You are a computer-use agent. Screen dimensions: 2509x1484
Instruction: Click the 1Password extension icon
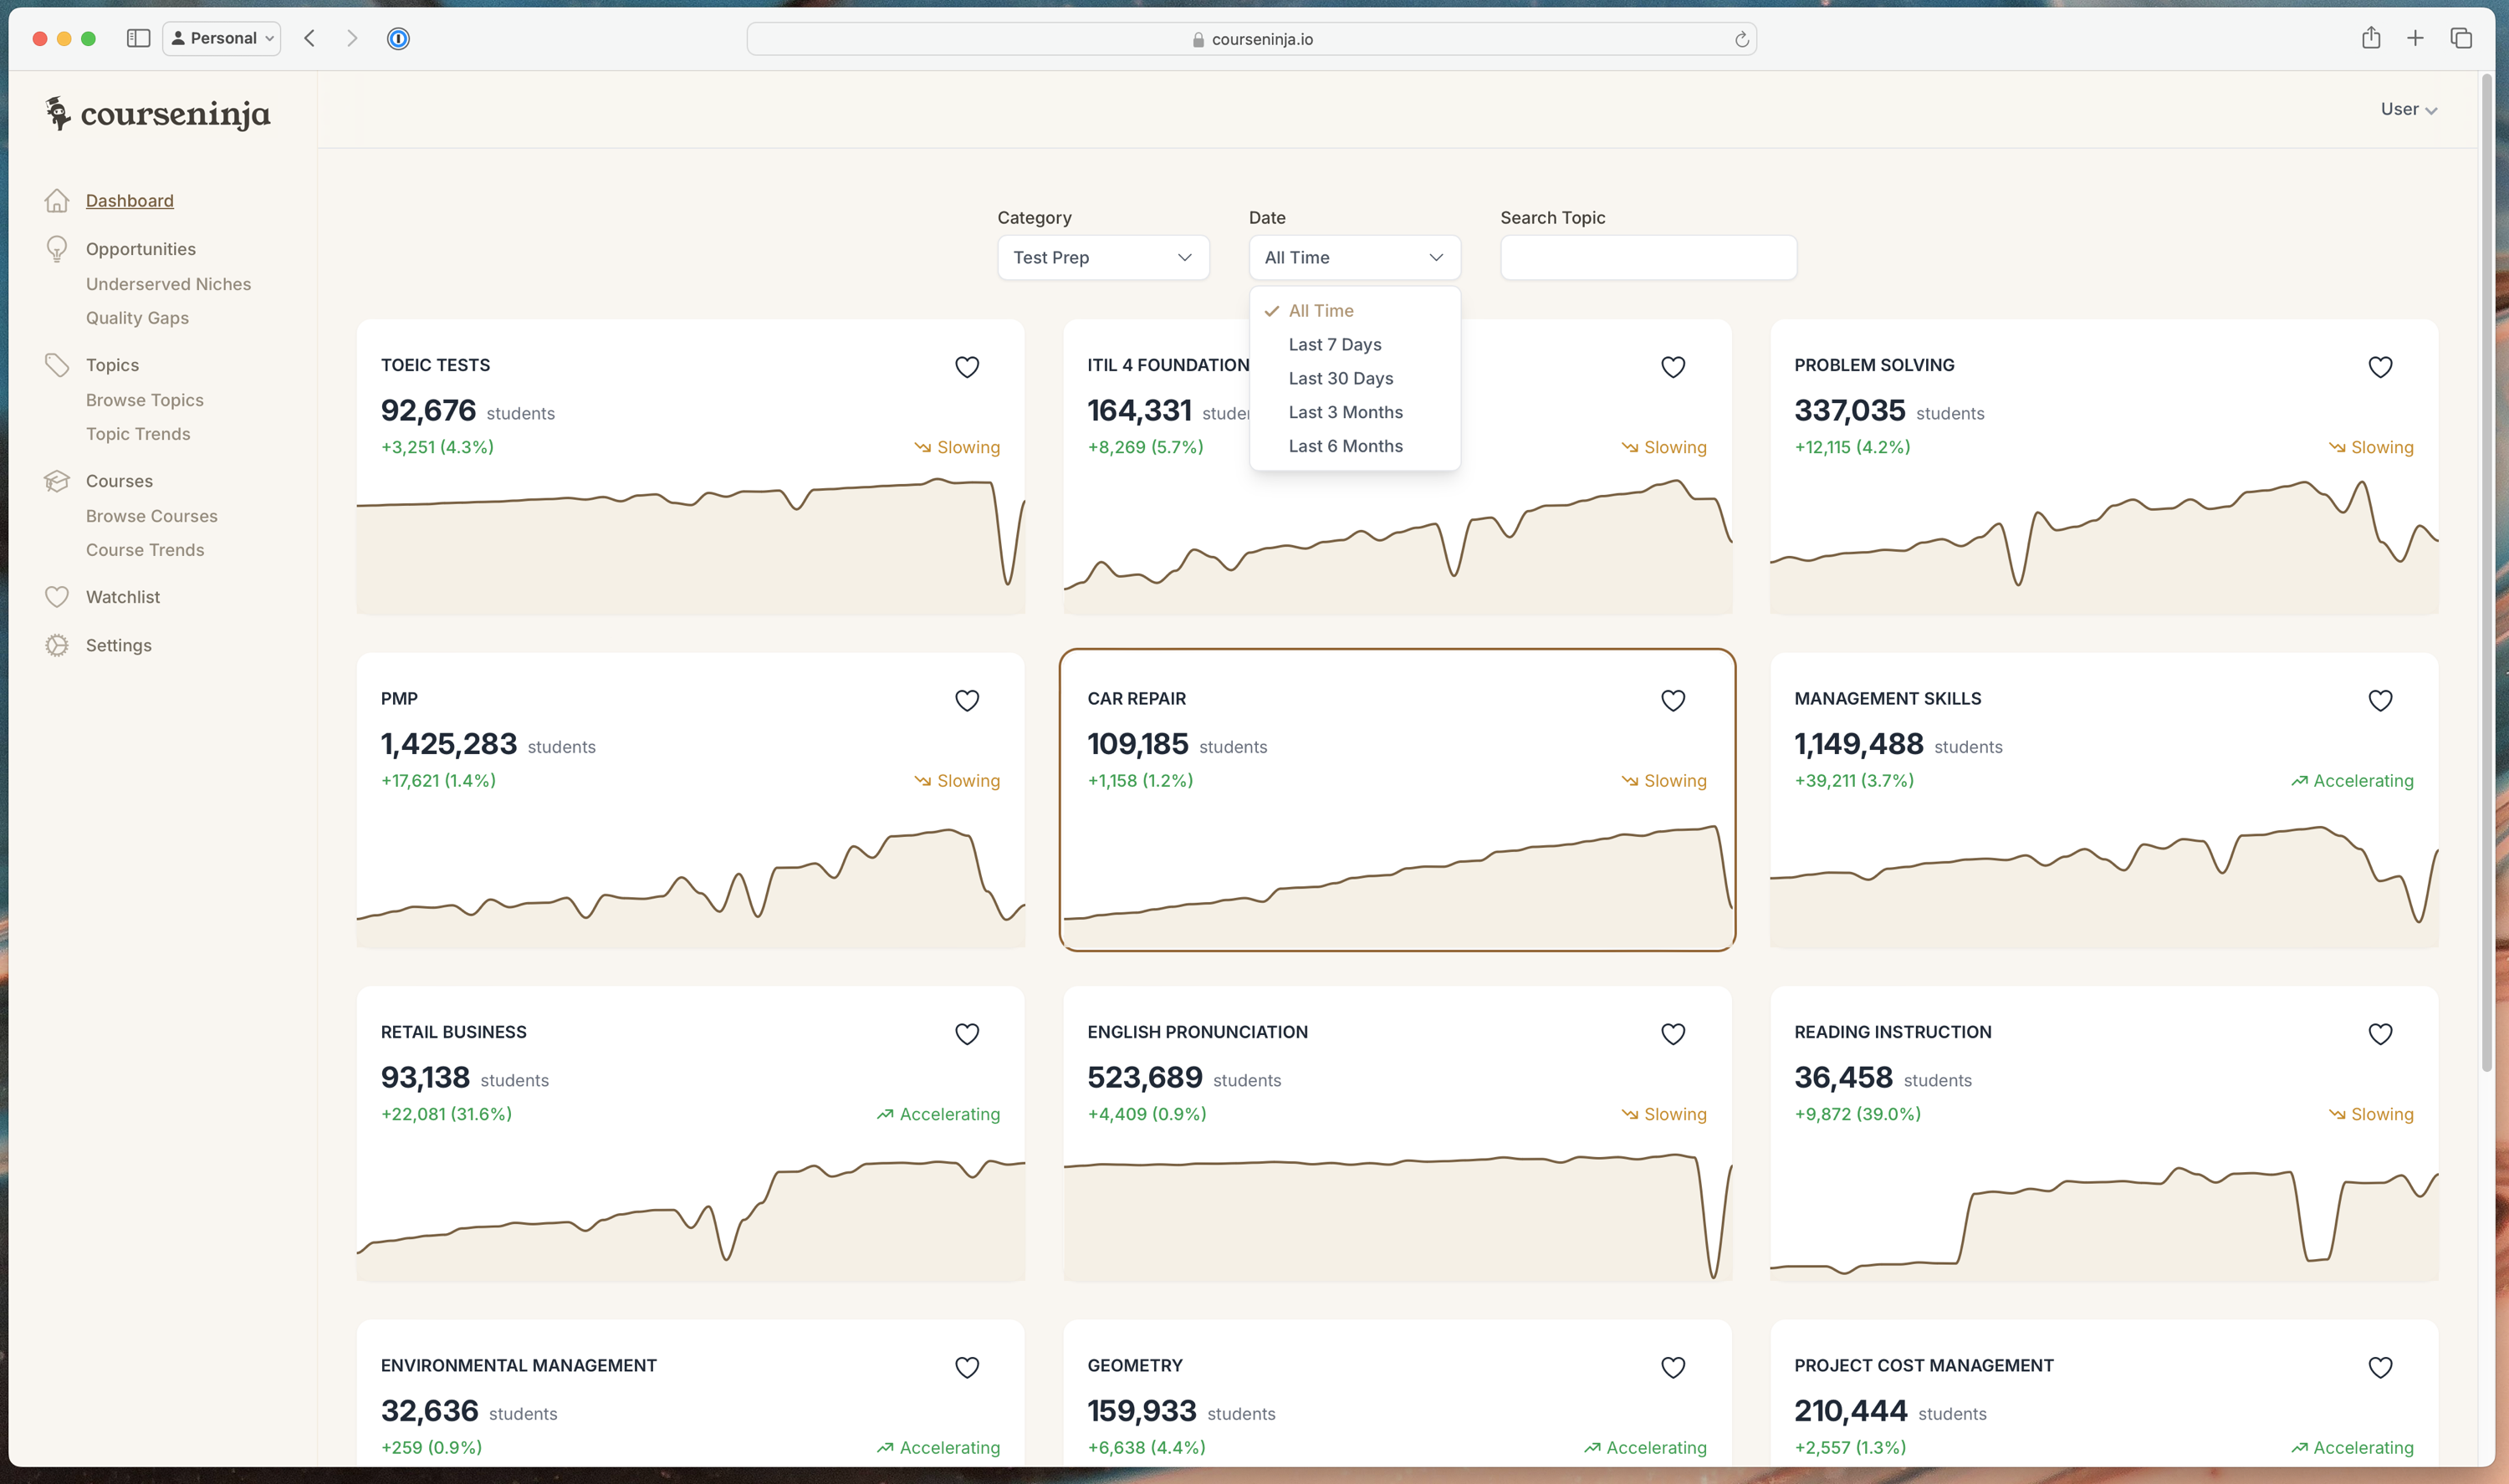(x=398, y=38)
